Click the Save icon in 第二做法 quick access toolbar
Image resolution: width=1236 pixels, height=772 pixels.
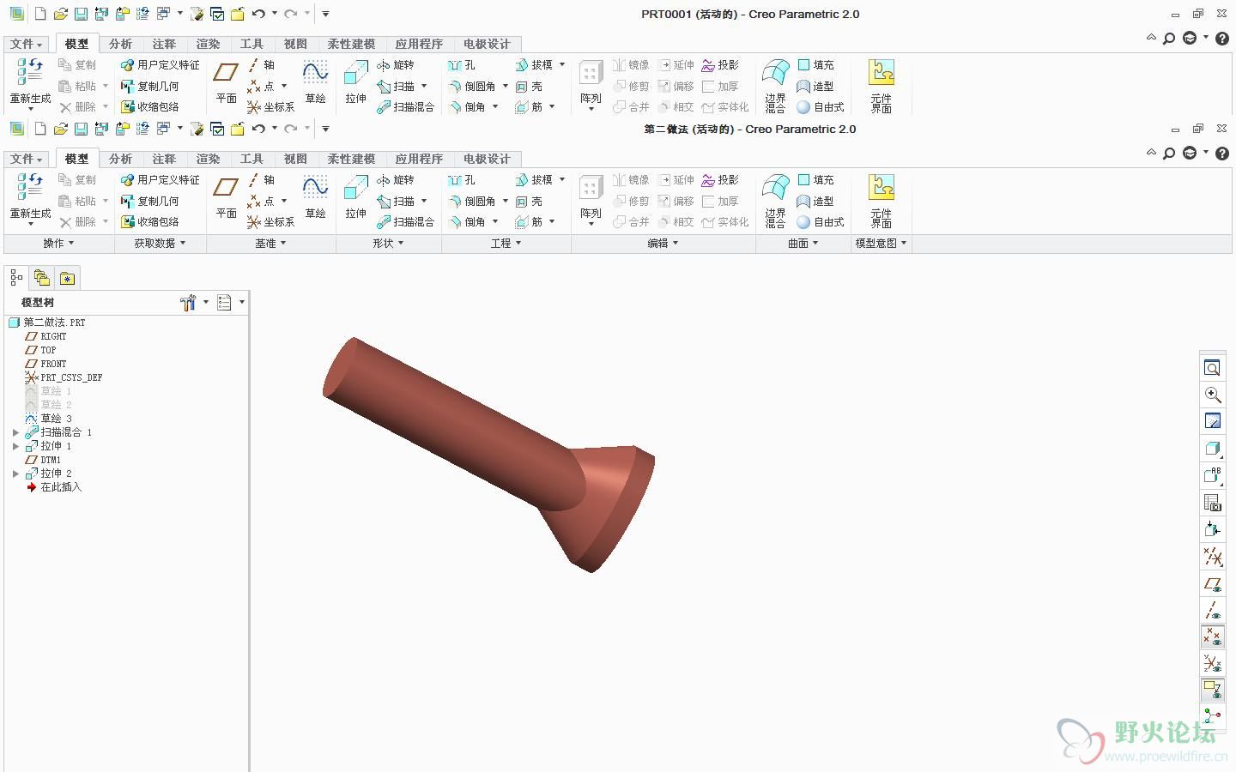(x=81, y=129)
